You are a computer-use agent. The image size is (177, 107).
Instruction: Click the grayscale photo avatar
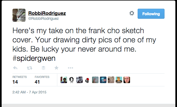click(x=80, y=80)
